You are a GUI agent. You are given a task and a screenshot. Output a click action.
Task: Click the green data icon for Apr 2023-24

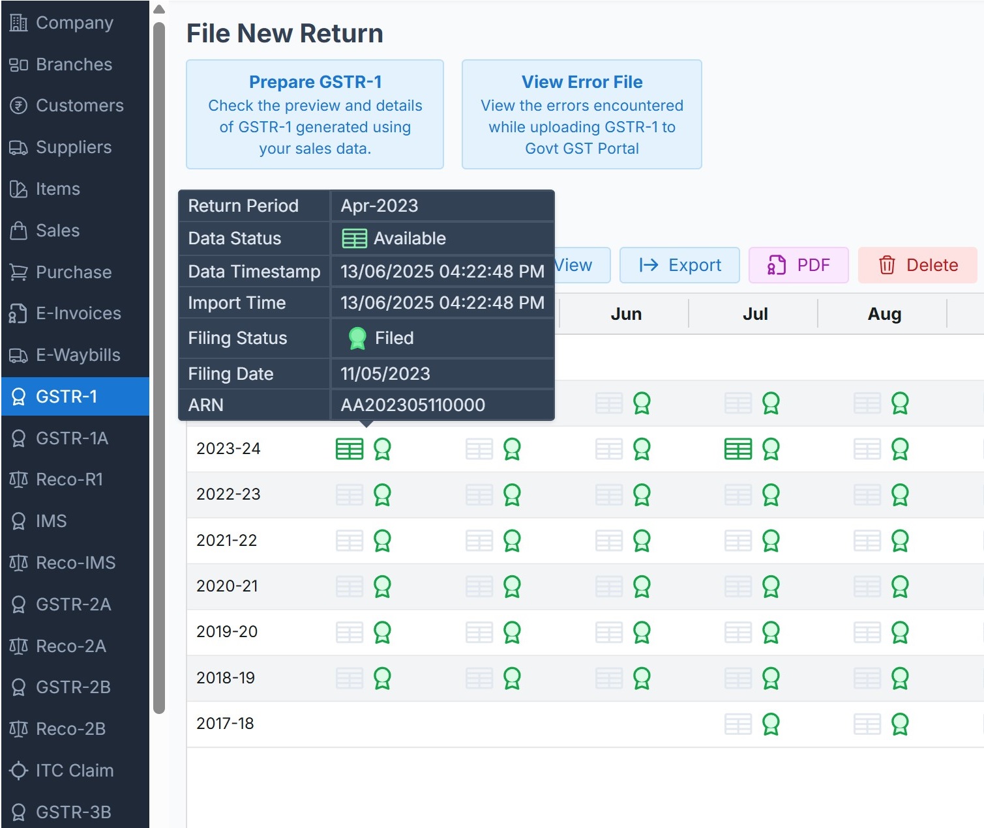(x=350, y=449)
